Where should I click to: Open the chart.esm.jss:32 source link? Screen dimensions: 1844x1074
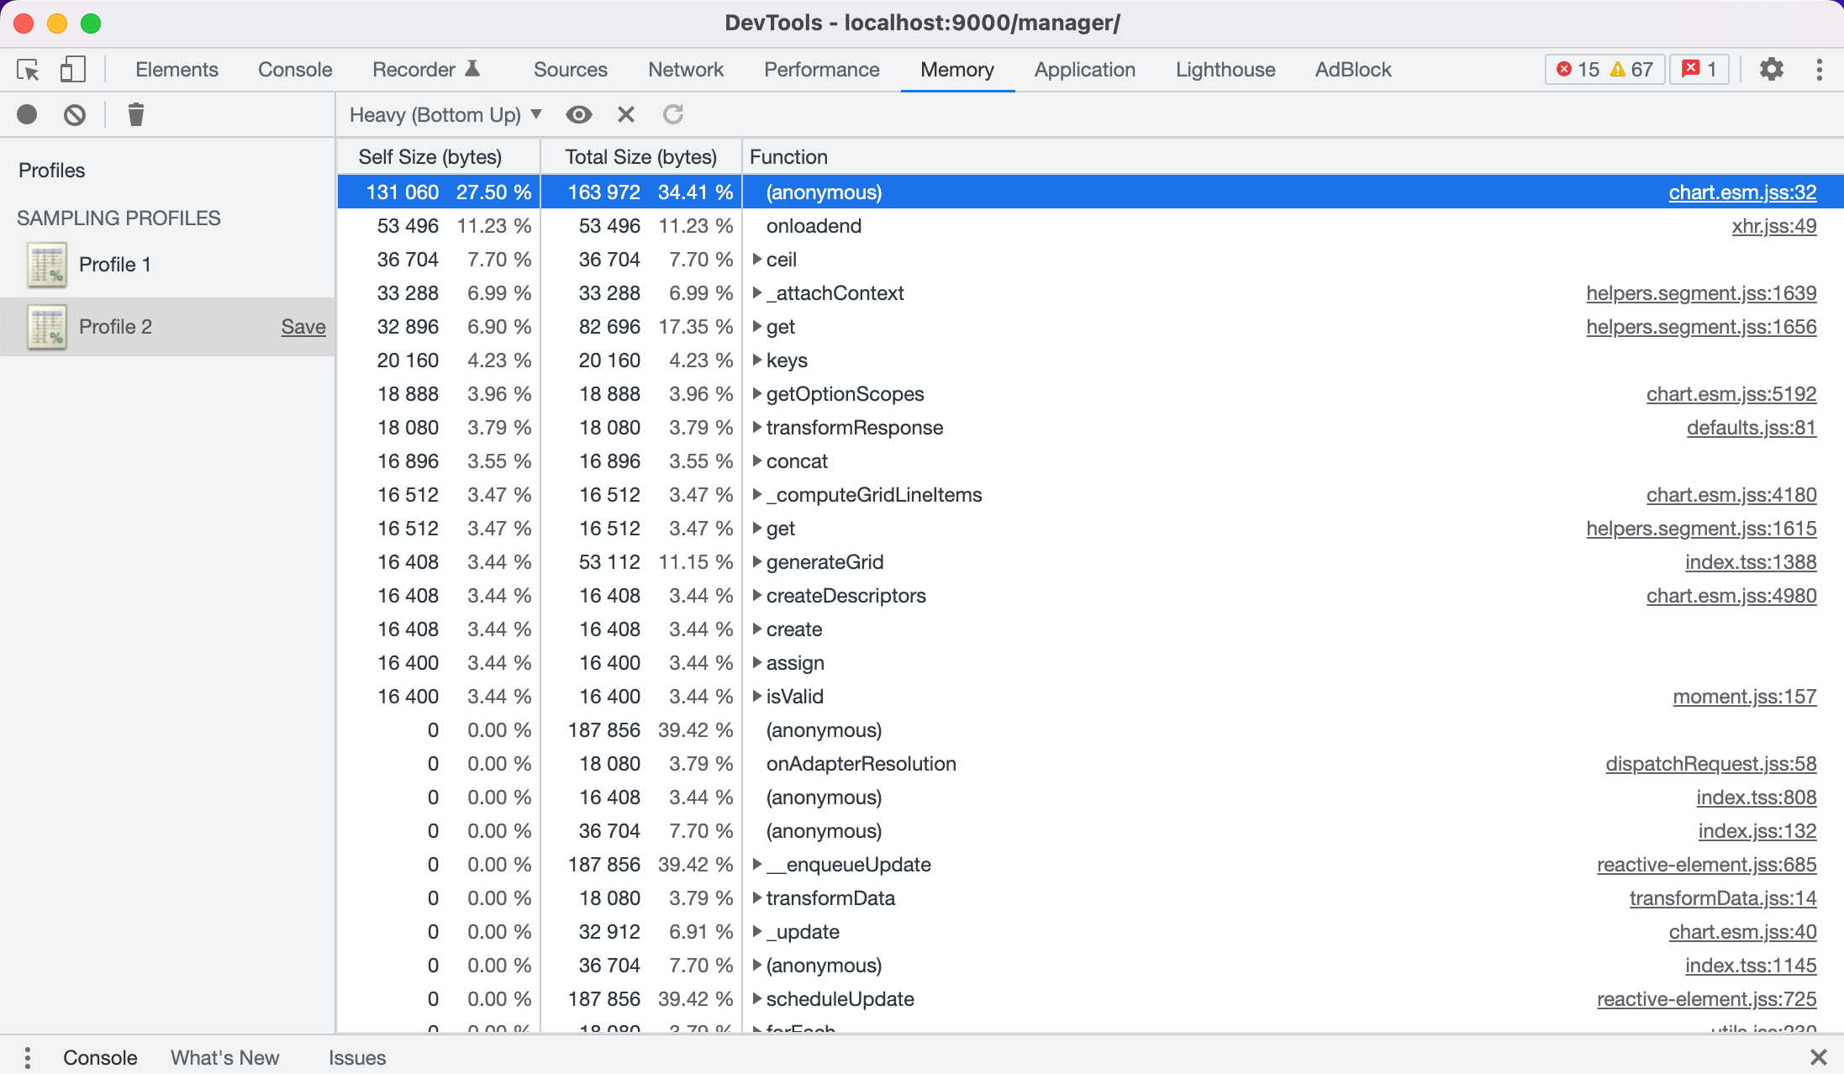click(x=1741, y=192)
